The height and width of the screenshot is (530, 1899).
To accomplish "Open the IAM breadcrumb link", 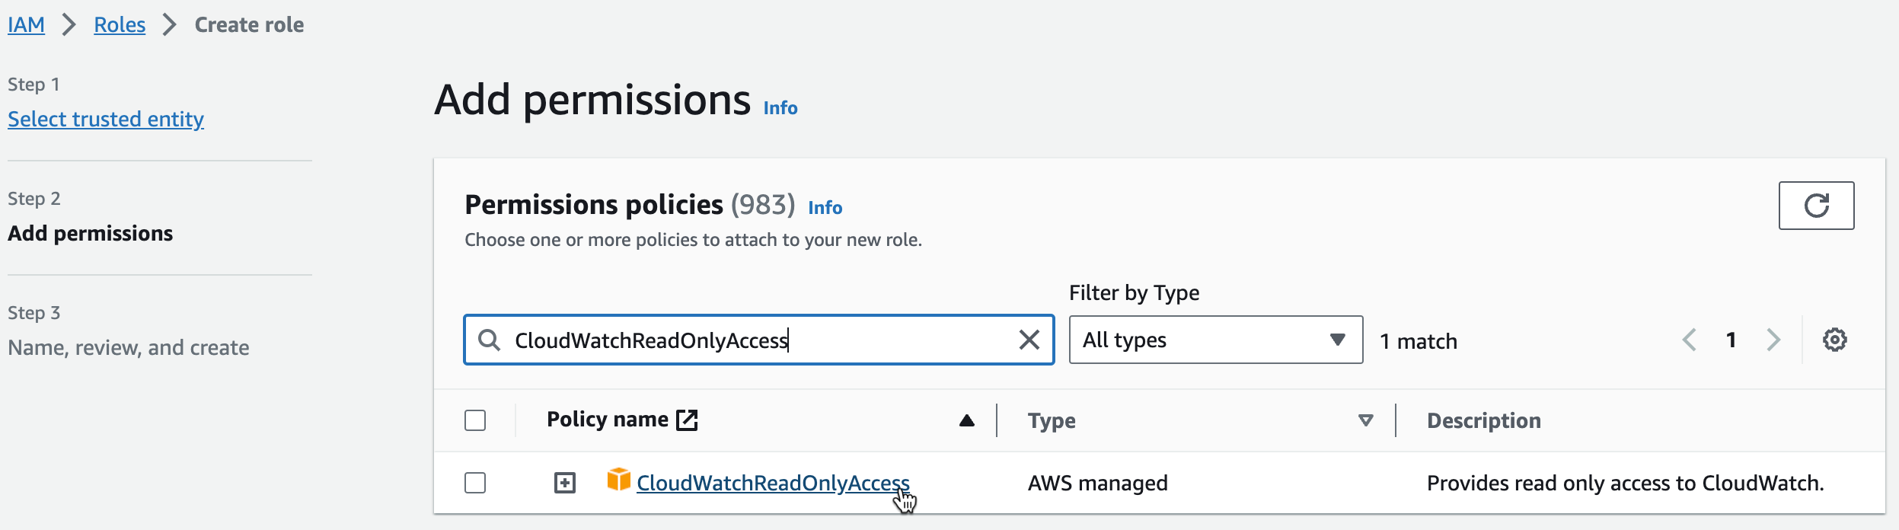I will 26,25.
